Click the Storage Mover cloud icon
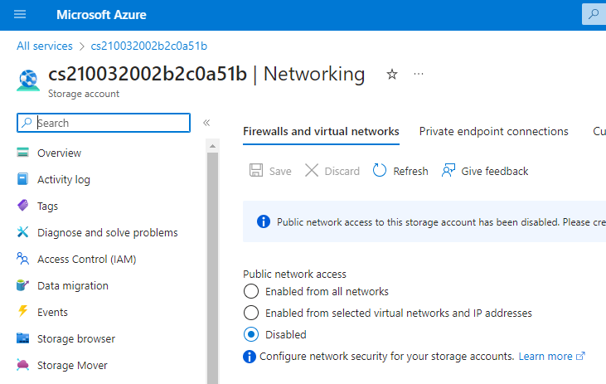606x384 pixels. pyautogui.click(x=23, y=365)
